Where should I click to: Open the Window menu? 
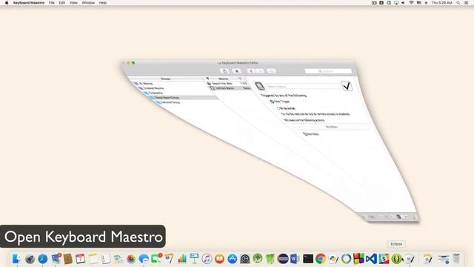tap(88, 3)
